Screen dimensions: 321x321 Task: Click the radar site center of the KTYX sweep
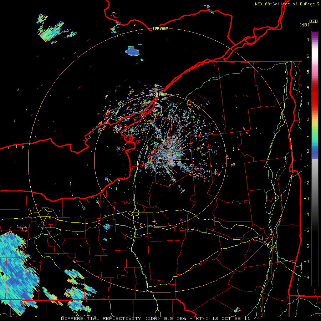[160, 160]
